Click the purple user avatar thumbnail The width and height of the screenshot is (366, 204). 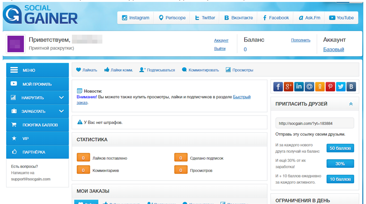(16, 44)
